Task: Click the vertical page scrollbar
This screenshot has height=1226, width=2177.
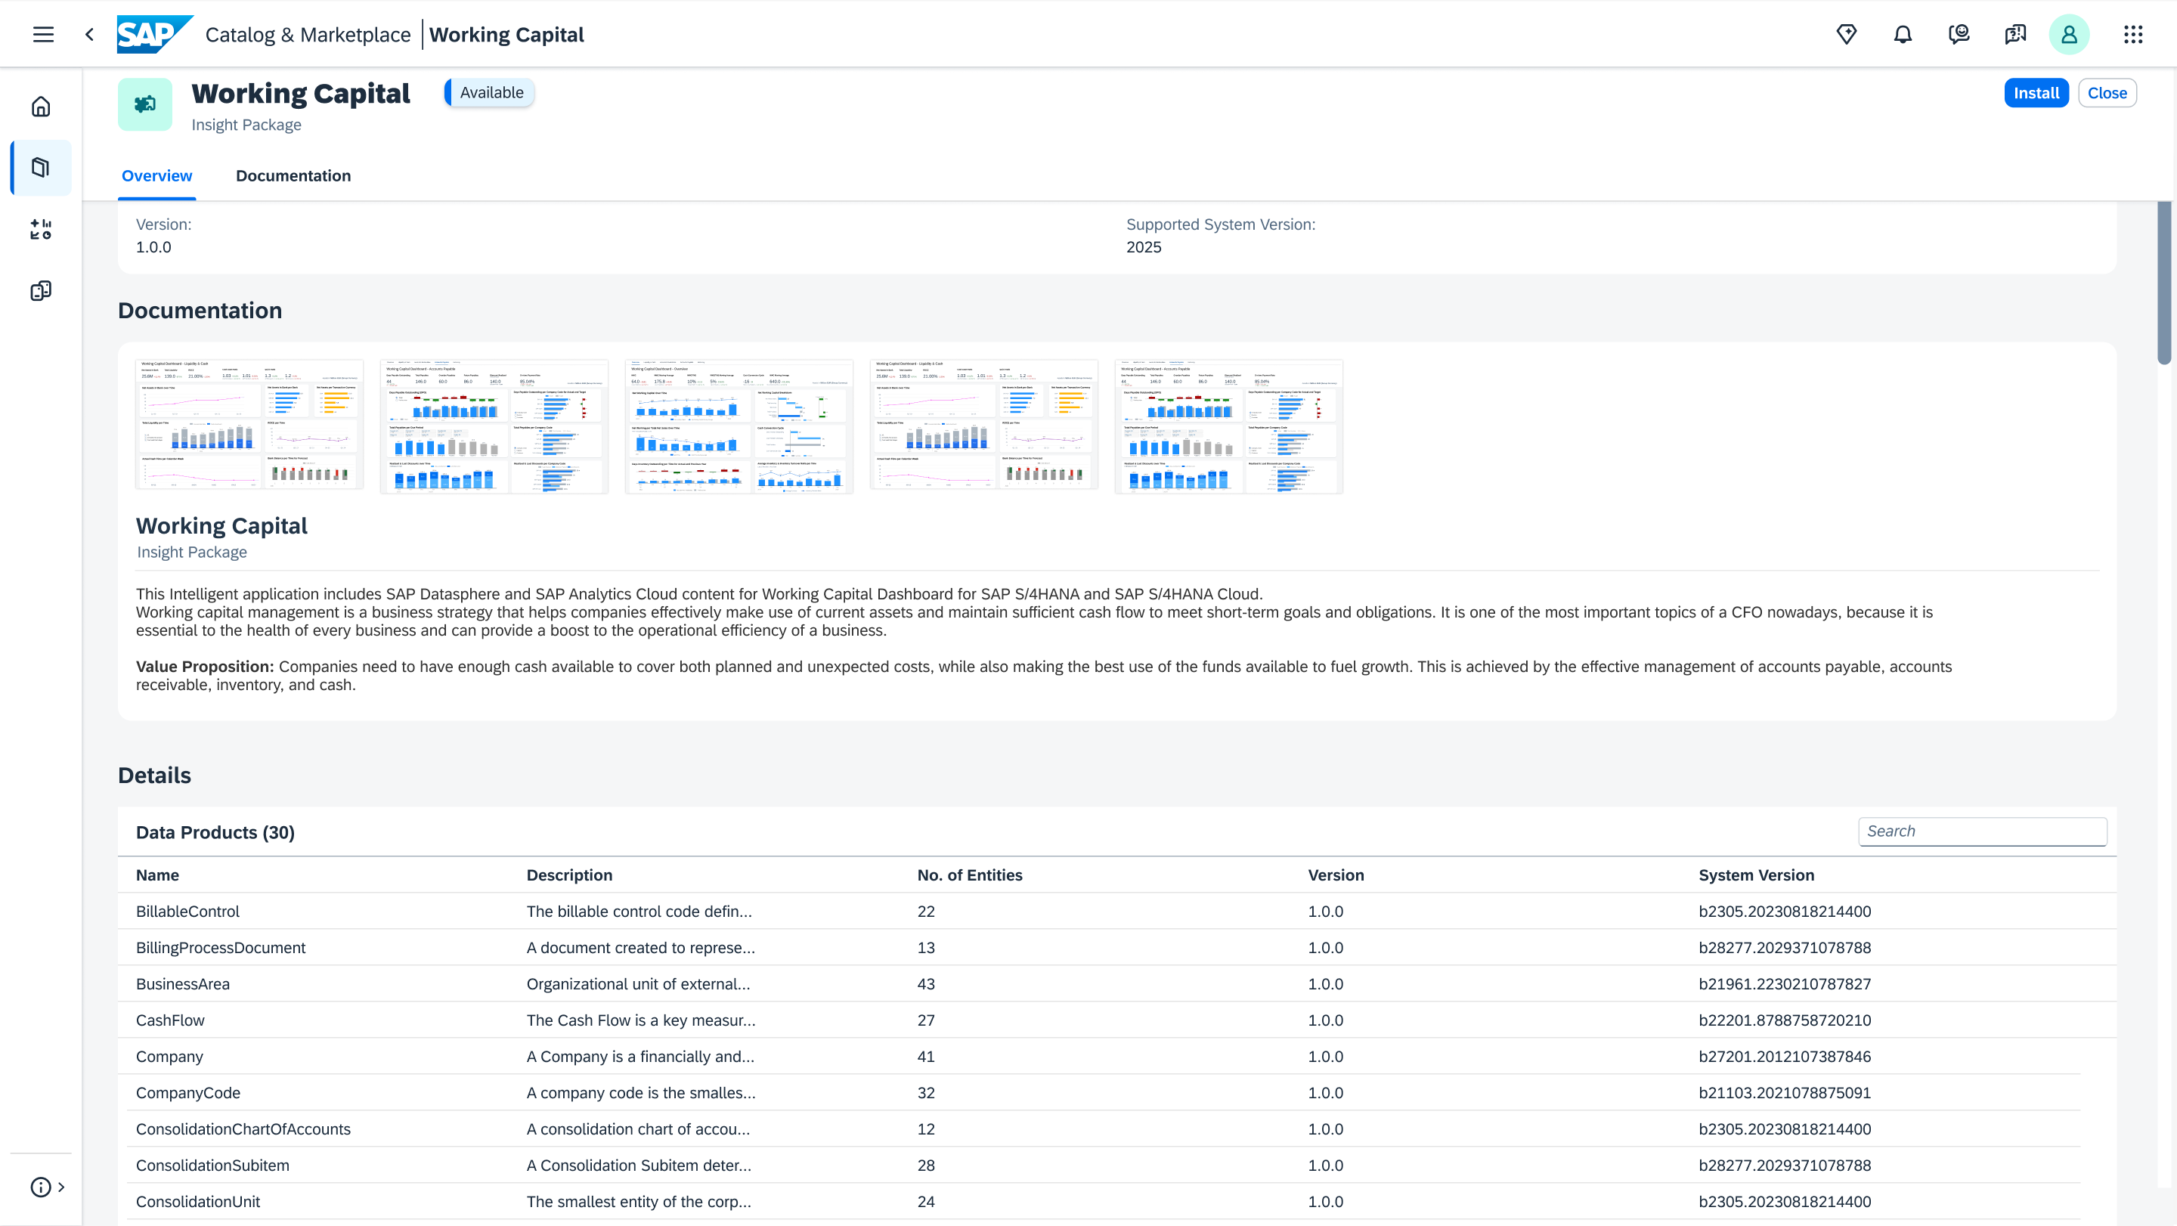Action: (2163, 283)
